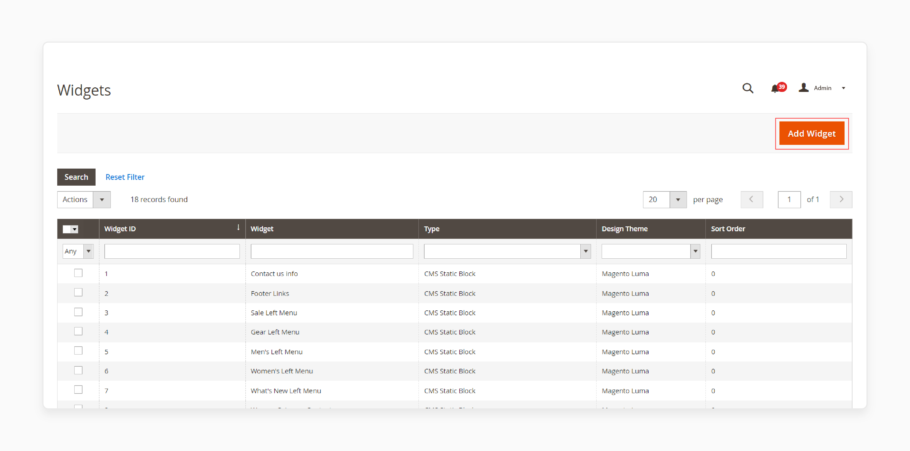
Task: Open the mass-select dropdown arrow in header
Action: [75, 229]
